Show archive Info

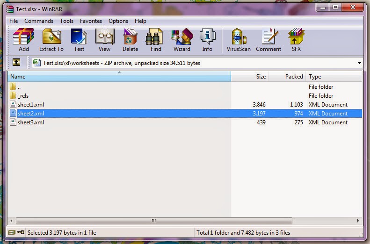point(207,40)
